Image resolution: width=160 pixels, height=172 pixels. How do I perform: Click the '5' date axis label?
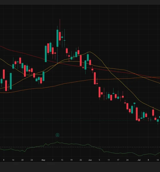99,160
